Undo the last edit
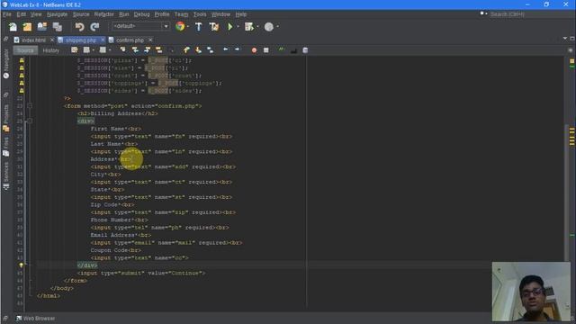 click(x=79, y=26)
